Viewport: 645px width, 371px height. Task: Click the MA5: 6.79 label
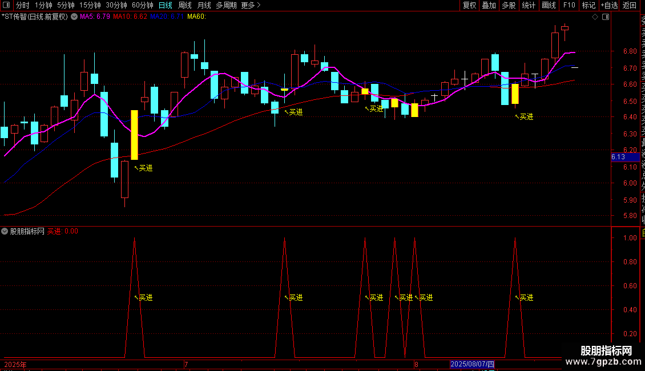[x=95, y=17]
